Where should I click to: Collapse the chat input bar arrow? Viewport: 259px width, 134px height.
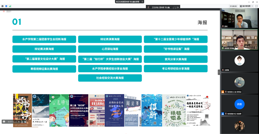[19, 122]
